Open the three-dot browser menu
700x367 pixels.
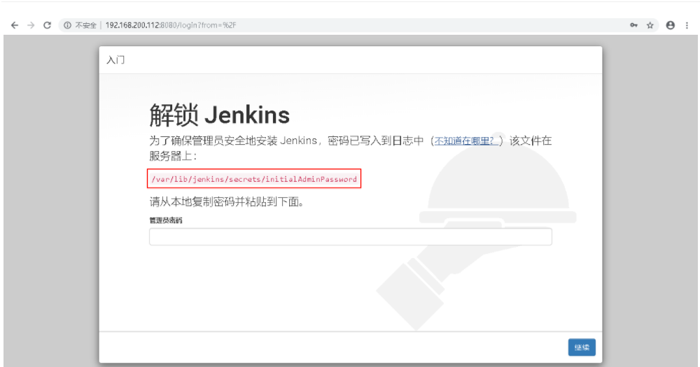[x=687, y=25]
